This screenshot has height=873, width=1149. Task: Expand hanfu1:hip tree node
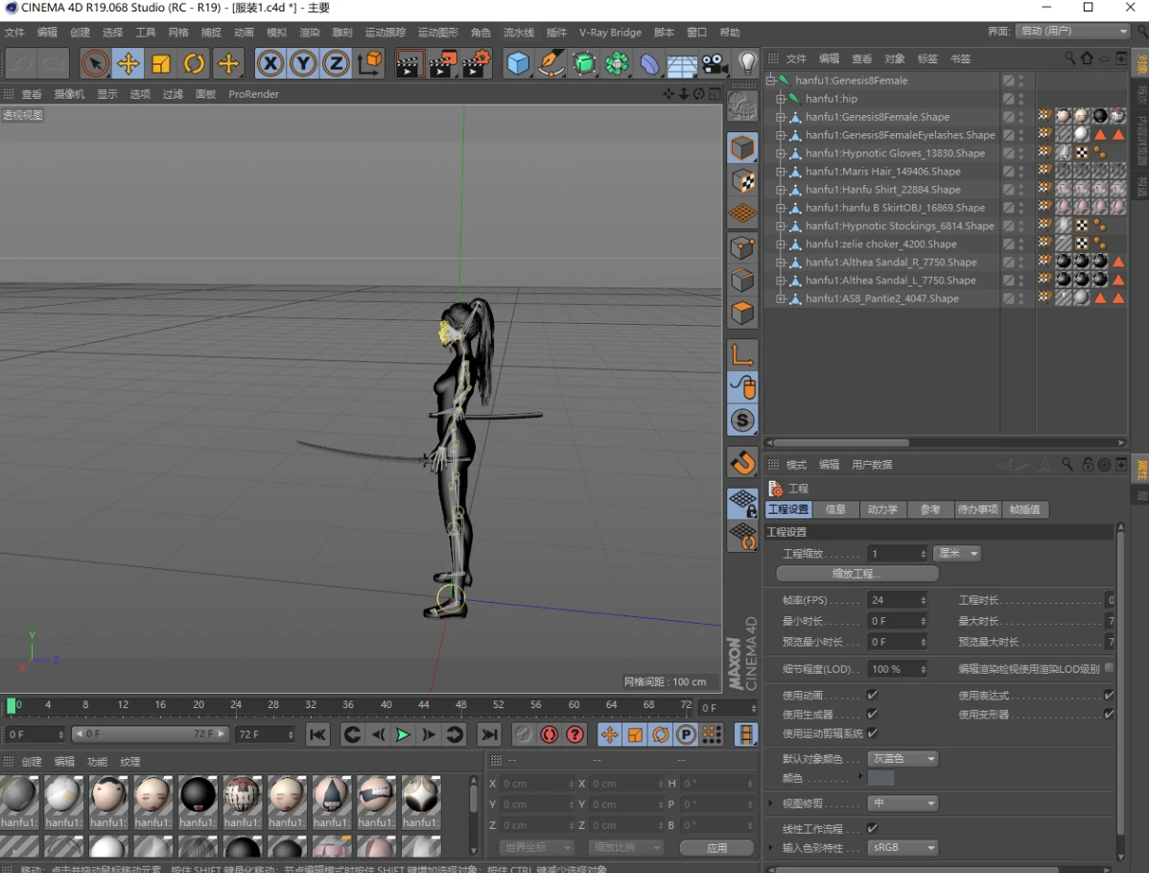tap(781, 98)
